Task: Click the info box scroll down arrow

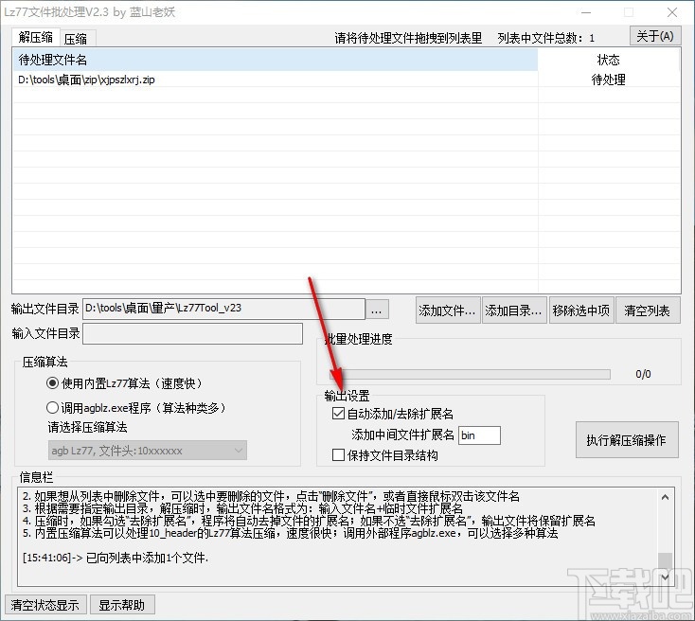Action: click(x=665, y=577)
